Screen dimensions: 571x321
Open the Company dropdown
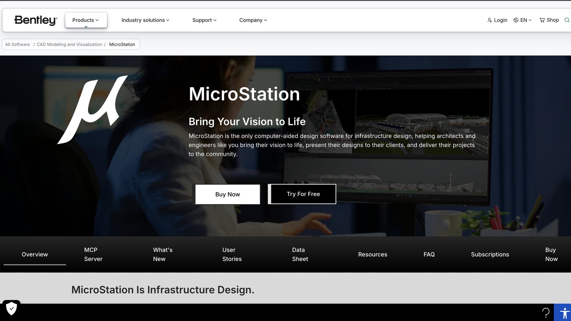253,20
